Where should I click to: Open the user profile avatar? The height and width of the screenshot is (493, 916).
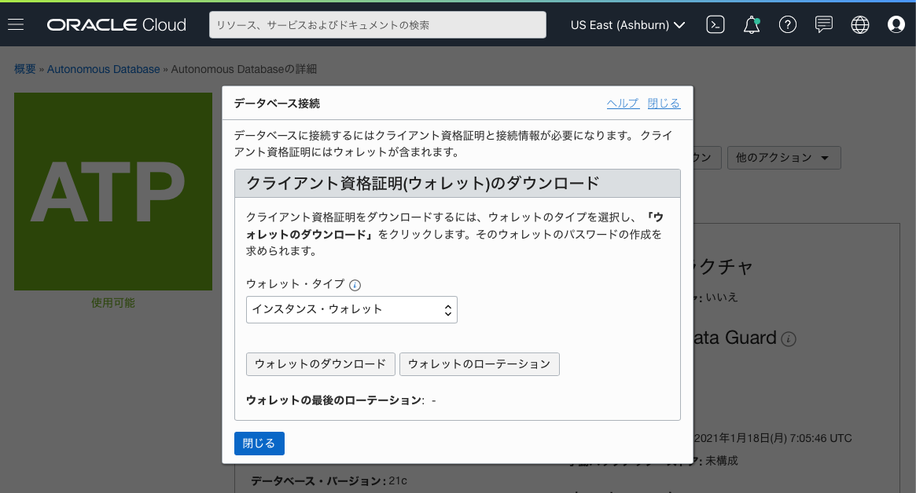click(896, 24)
